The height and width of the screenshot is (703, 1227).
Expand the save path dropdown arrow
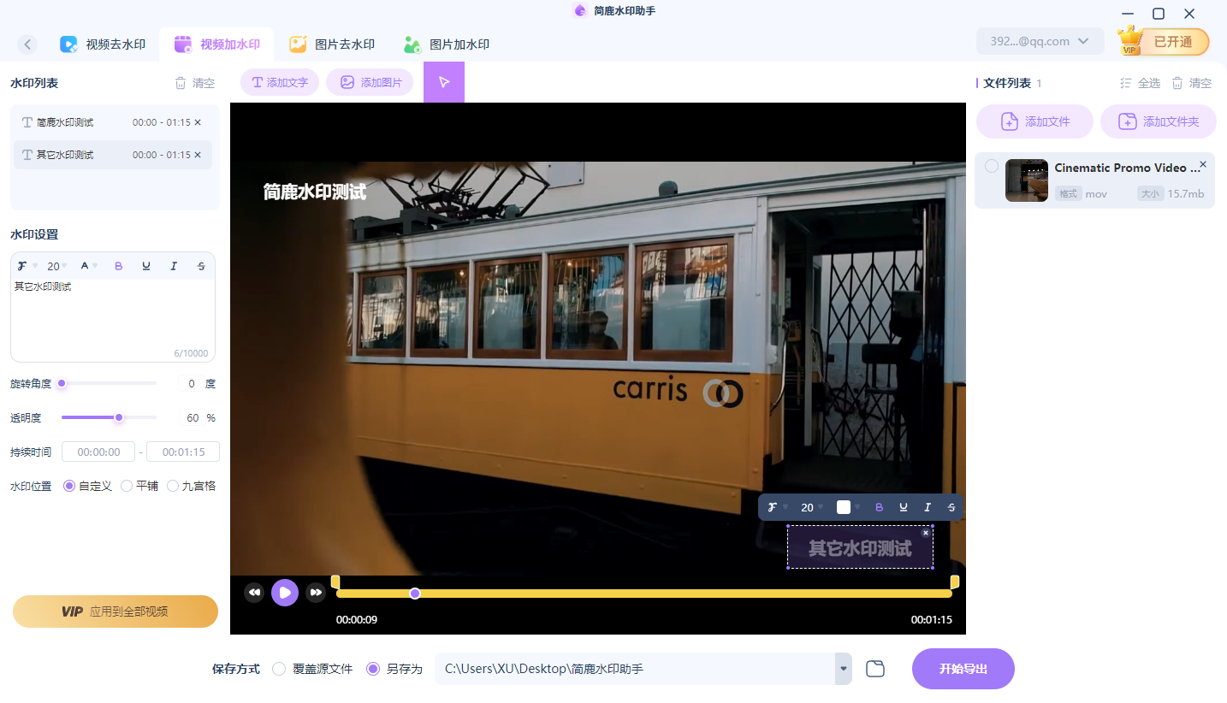[844, 669]
